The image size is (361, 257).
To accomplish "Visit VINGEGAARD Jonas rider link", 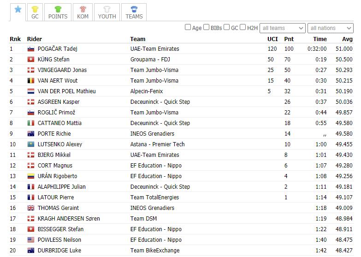I will click(62, 70).
